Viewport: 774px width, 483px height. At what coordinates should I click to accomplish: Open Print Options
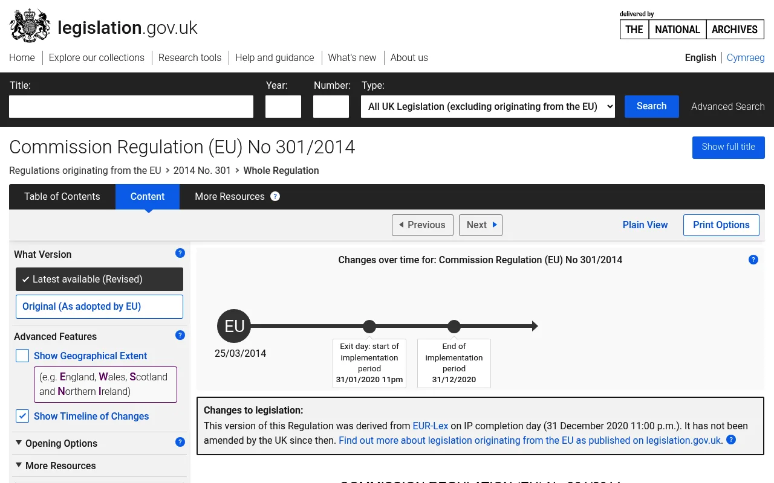click(721, 225)
